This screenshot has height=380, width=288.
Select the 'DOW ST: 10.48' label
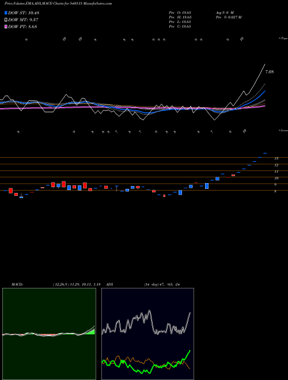pyautogui.click(x=24, y=13)
